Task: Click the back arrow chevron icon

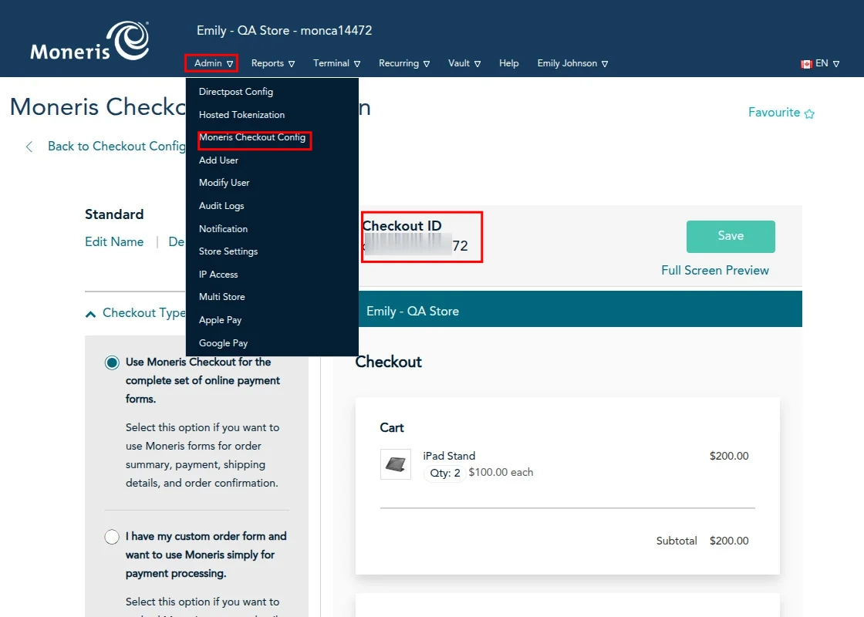Action: tap(29, 147)
